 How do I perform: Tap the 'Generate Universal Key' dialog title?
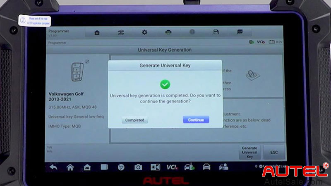click(x=165, y=66)
